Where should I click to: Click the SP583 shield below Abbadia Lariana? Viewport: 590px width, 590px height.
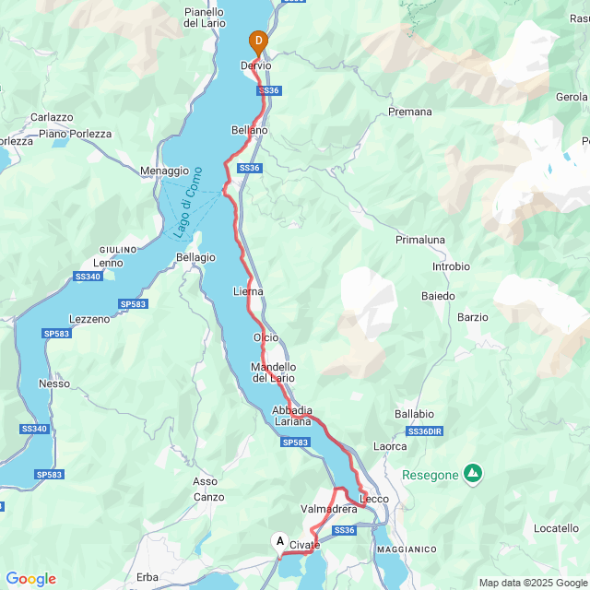295,442
